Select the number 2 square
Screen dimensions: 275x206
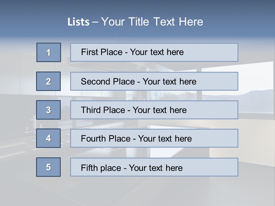click(x=48, y=81)
